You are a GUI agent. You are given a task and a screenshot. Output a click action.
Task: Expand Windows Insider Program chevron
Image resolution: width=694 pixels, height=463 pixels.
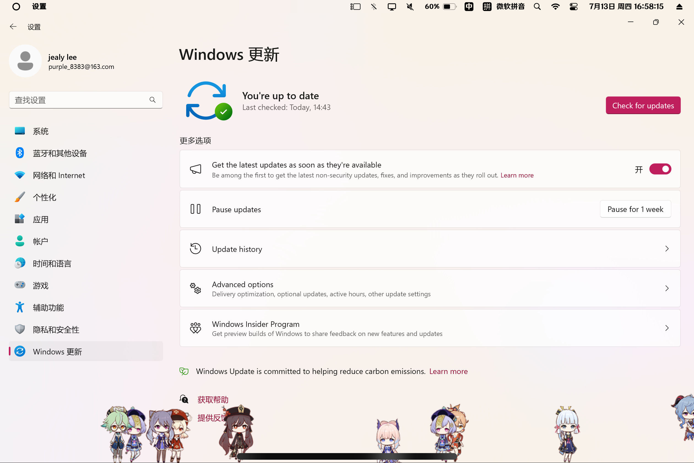pyautogui.click(x=667, y=328)
